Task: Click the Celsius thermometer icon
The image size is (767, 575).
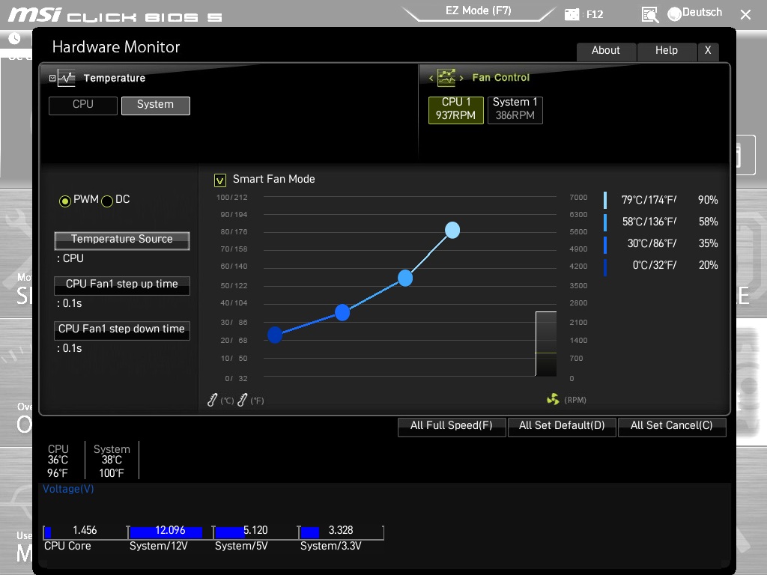Action: tap(212, 400)
